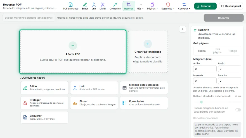This screenshot has height=138, width=246.
Task: Click the Arriba margin input field
Action: pos(205,69)
